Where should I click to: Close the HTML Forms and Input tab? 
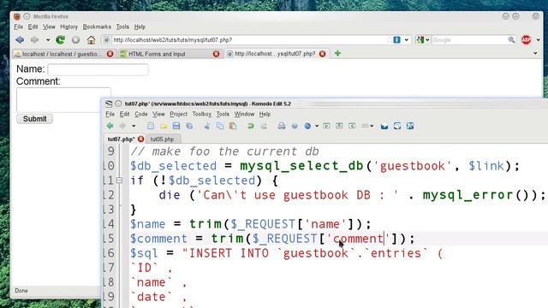coord(217,54)
